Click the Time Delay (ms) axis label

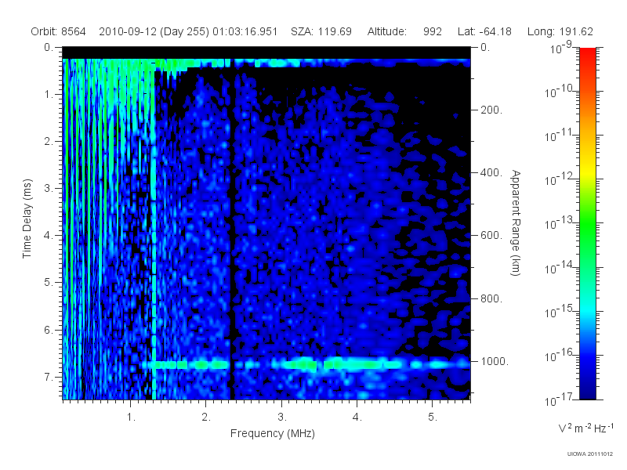tap(27, 219)
